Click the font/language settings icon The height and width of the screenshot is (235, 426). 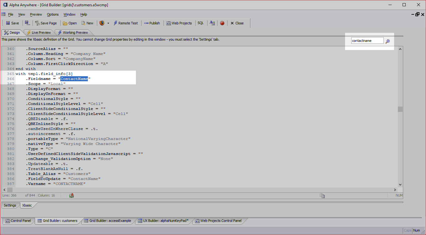[212, 23]
